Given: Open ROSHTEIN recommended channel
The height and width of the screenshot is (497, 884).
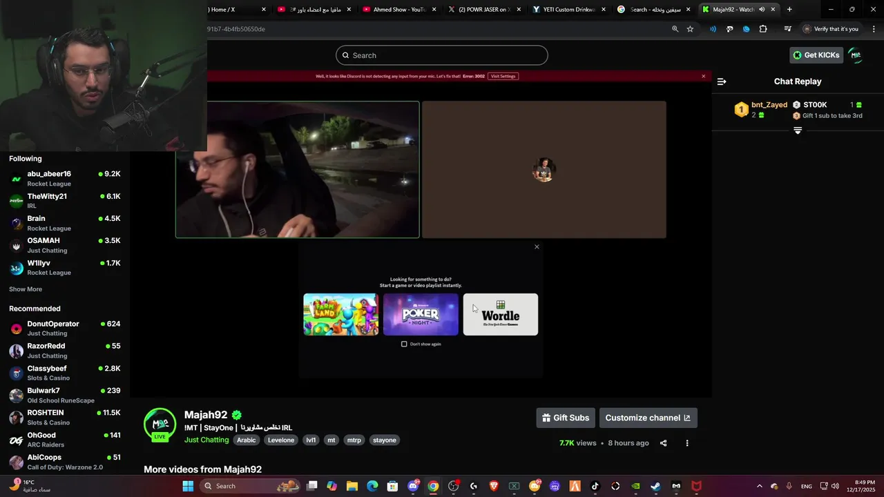Looking at the screenshot, I should (65, 417).
